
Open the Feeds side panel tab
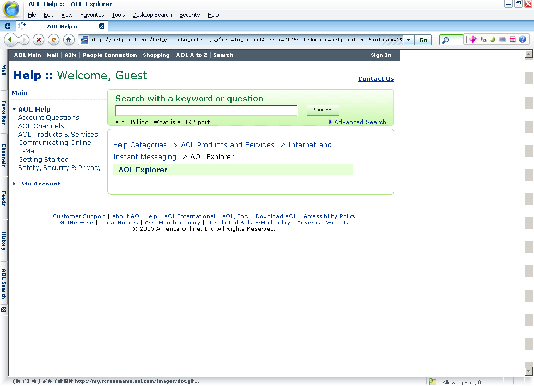pyautogui.click(x=4, y=198)
